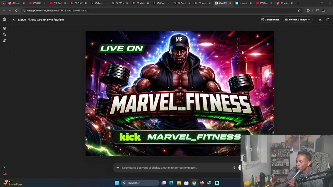Open the Chrome extensions puzzle icon

point(308,10)
